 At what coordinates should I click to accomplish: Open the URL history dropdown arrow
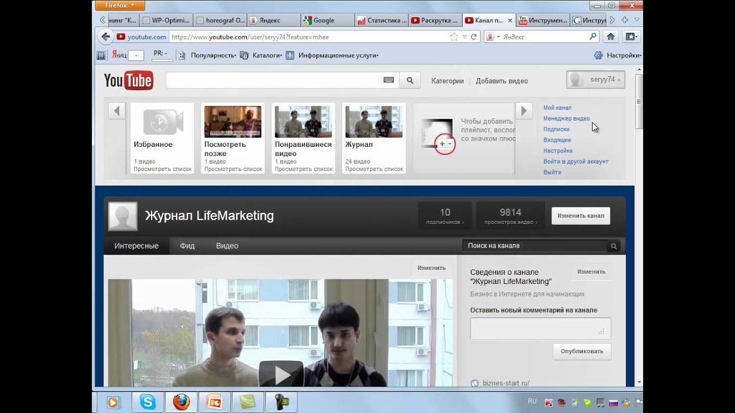click(465, 37)
